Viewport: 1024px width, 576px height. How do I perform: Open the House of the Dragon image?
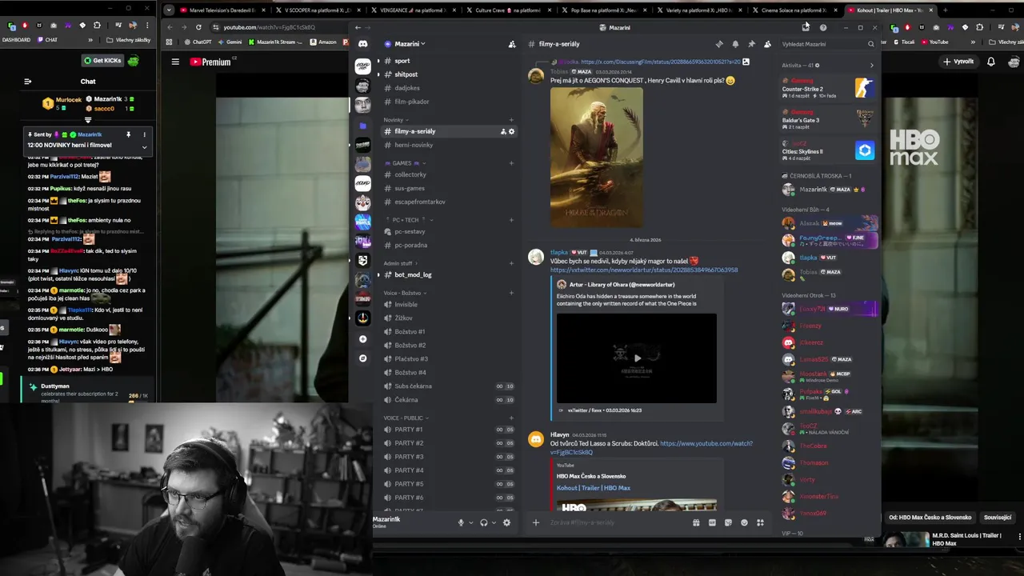pos(597,157)
